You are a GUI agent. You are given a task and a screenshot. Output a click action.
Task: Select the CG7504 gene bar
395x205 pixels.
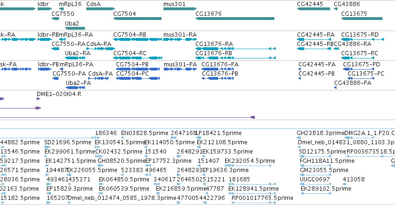pos(137,19)
